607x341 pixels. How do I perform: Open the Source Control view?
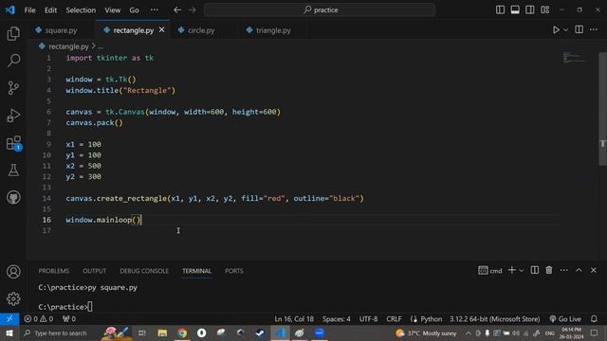coord(13,88)
